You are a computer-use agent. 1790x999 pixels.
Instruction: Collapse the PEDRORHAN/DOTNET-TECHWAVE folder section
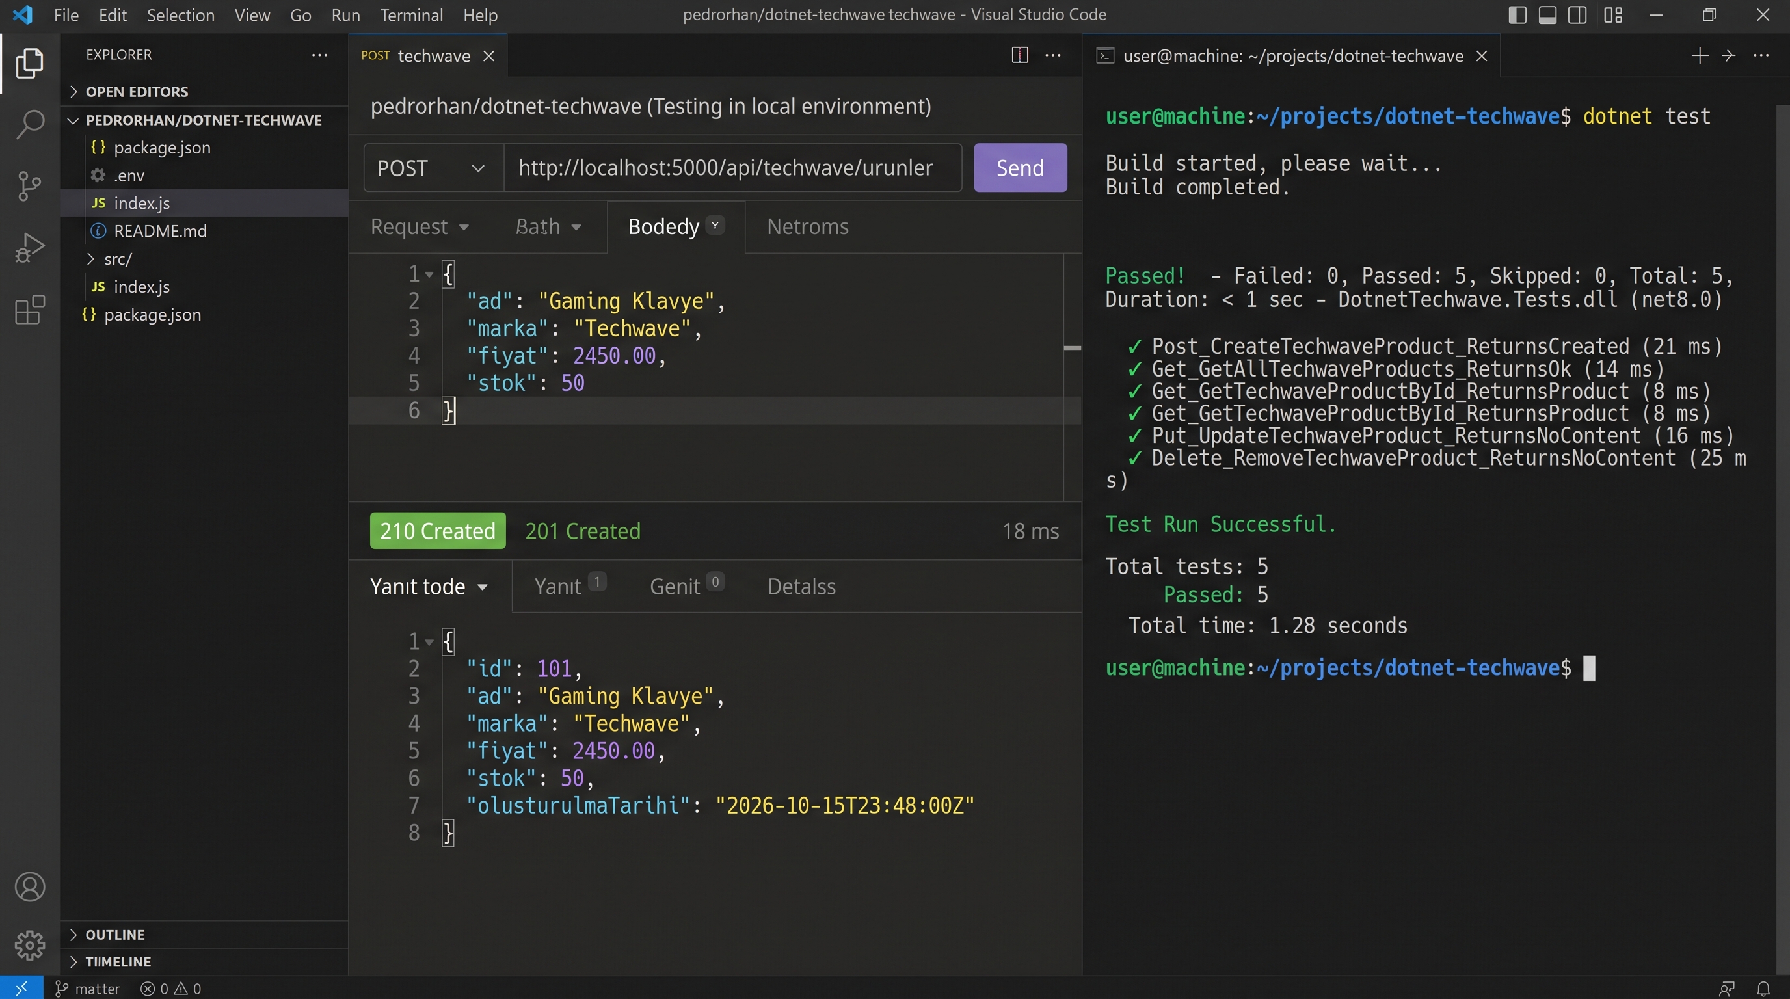tap(203, 120)
